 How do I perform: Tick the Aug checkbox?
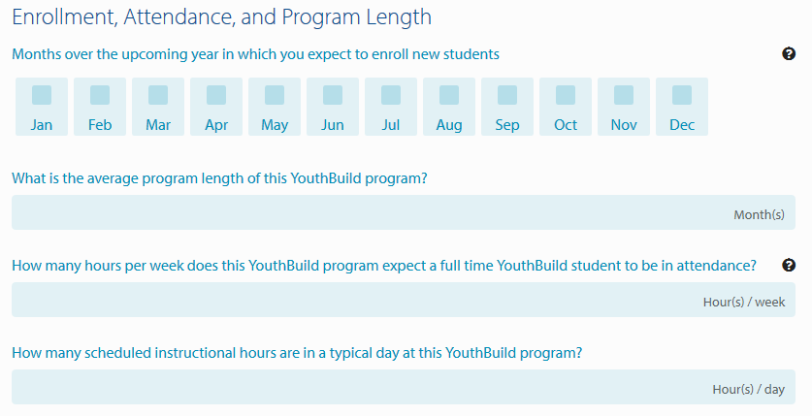point(449,95)
